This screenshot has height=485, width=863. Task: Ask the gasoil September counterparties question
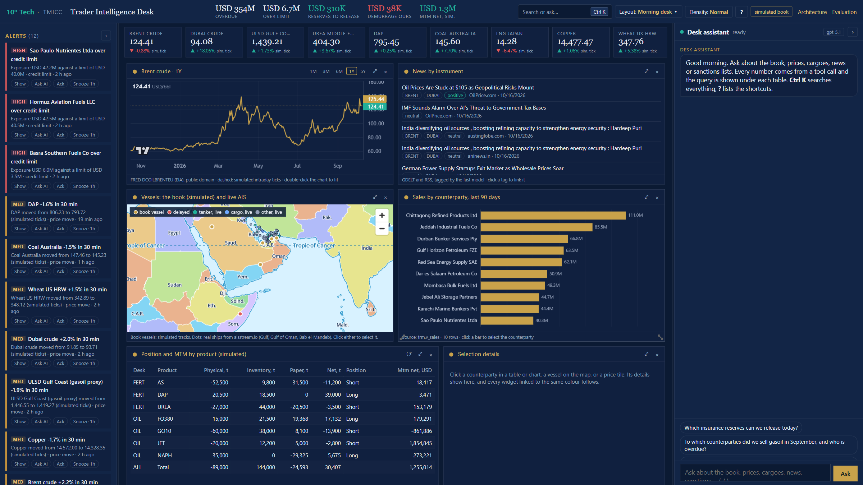(x=768, y=445)
